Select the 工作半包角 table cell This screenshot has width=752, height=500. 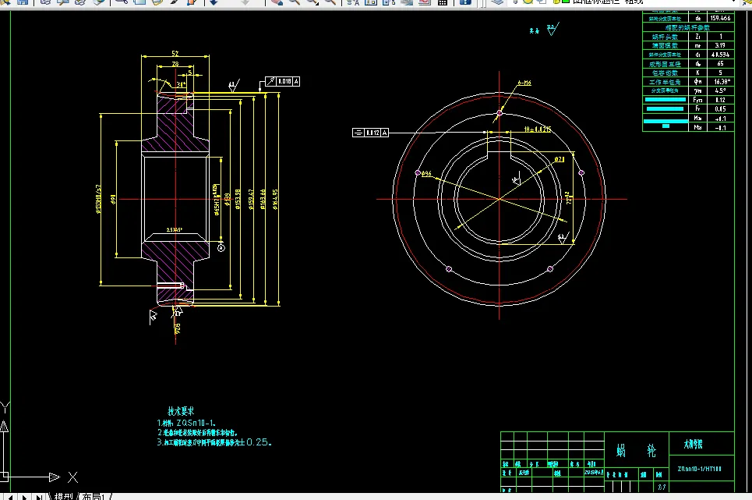[666, 82]
